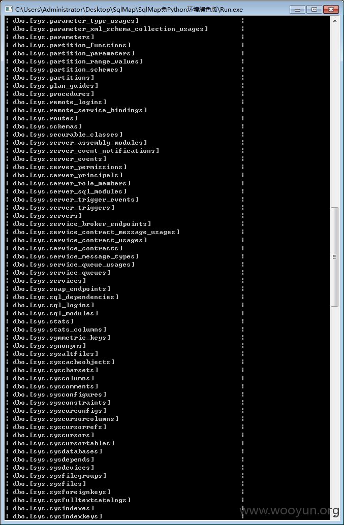Click the scrollbar track above the thumb
The image size is (344, 525).
pos(335,116)
